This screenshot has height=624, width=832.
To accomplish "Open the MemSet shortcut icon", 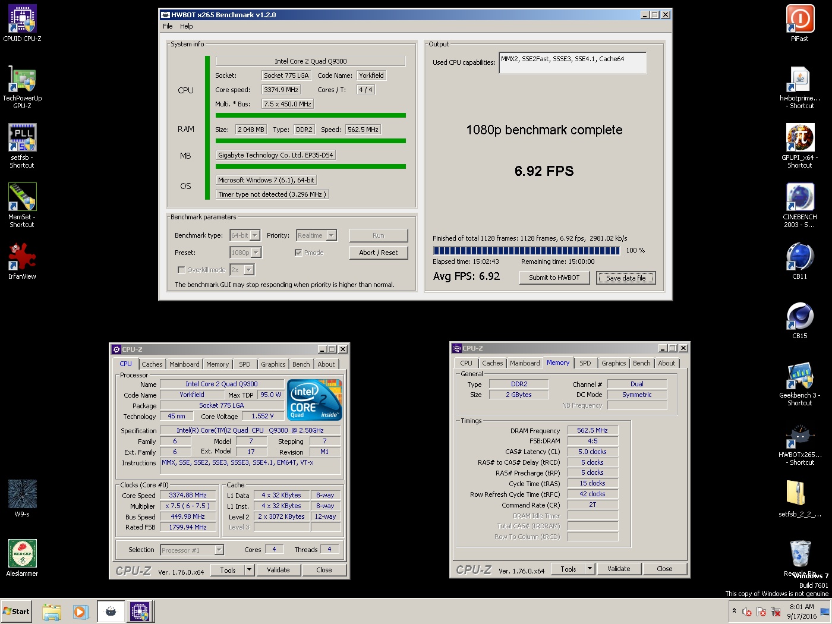I will tap(23, 205).
